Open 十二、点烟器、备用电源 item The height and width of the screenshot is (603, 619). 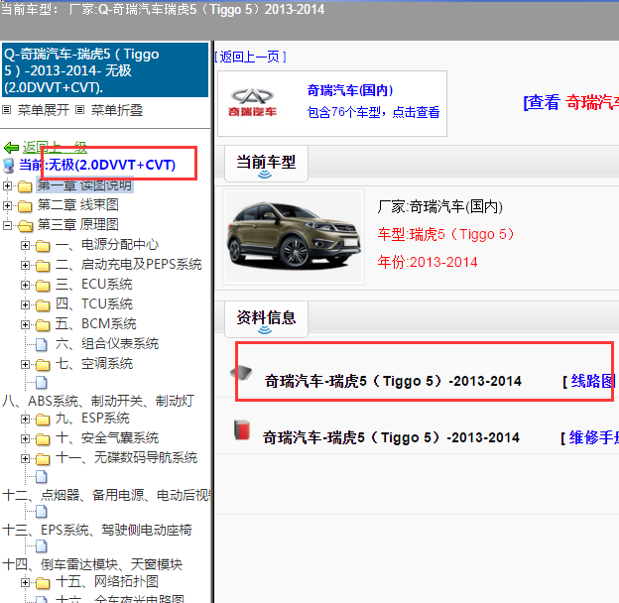click(106, 495)
